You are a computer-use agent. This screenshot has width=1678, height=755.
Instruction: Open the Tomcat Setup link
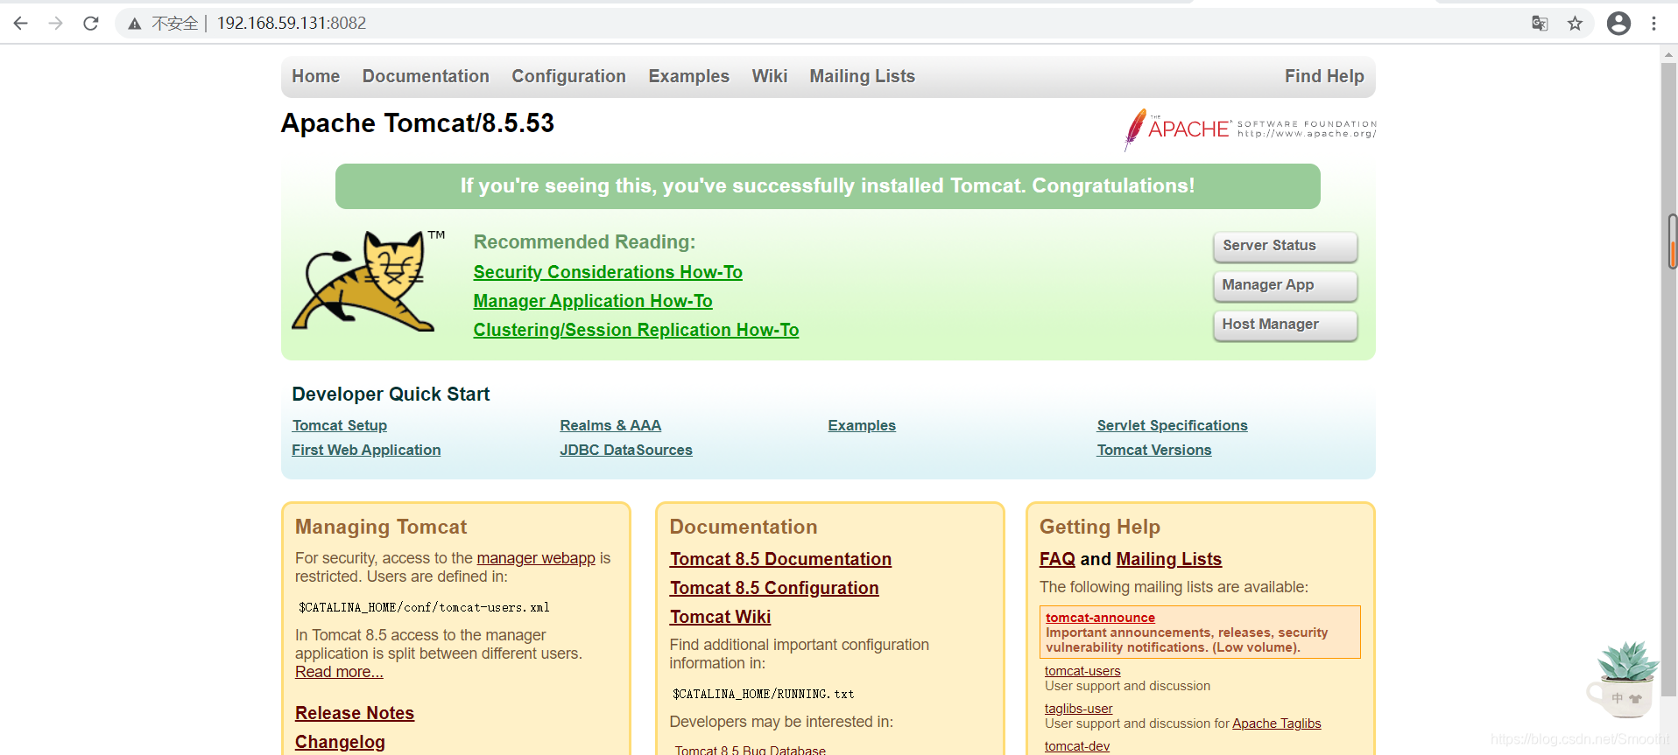(x=340, y=425)
